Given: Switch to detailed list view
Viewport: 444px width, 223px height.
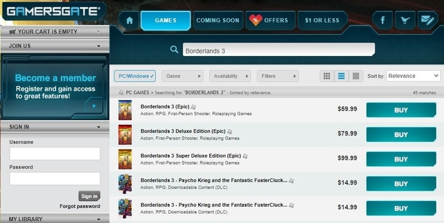Looking at the screenshot, I should pyautogui.click(x=341, y=76).
